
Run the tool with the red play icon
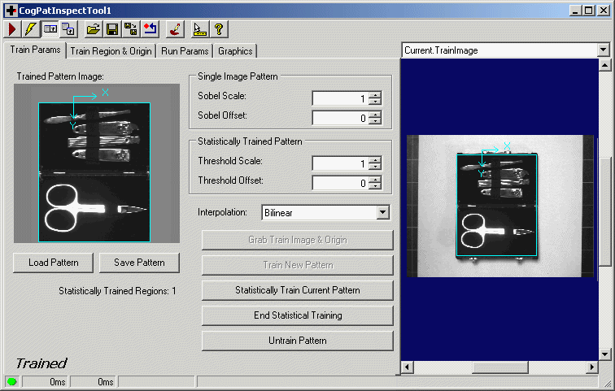12,29
